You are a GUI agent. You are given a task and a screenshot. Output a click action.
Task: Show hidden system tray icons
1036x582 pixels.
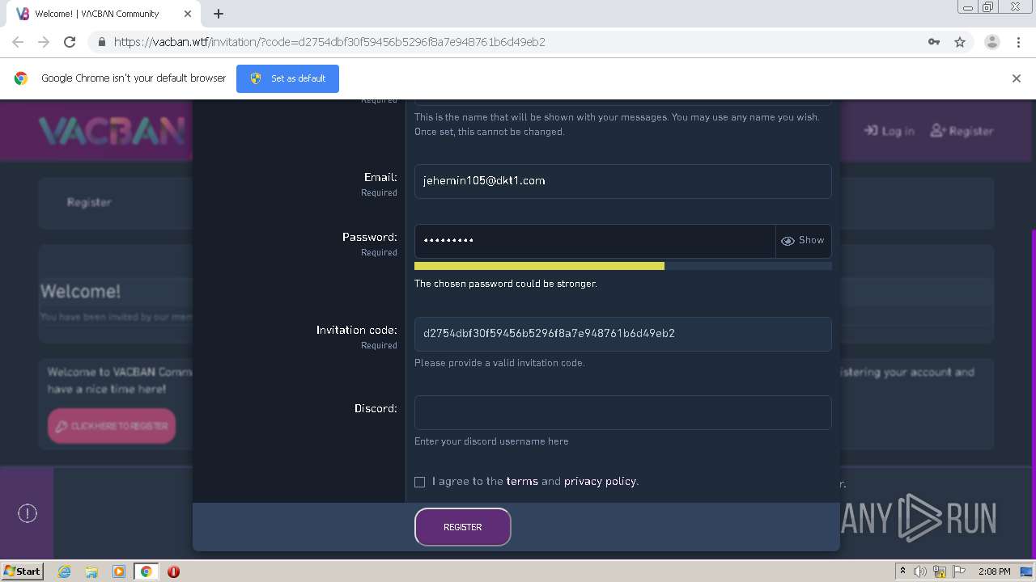coord(902,571)
